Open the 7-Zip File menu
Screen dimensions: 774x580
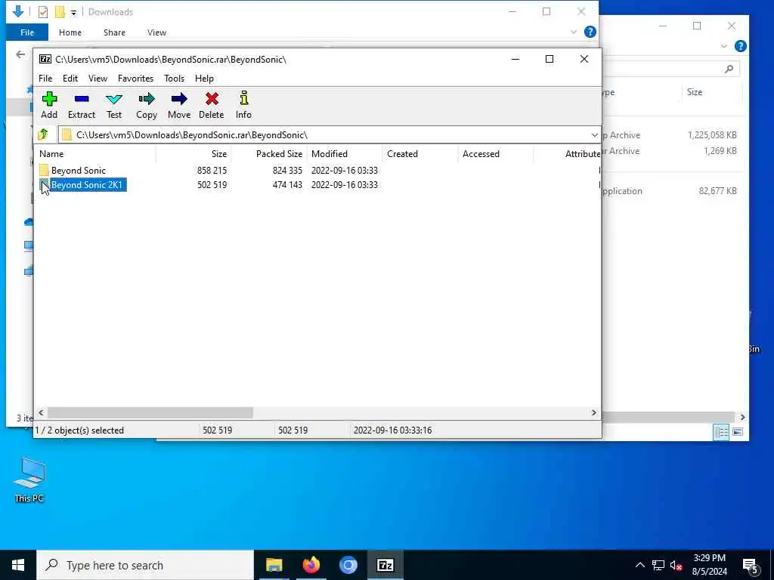(x=45, y=79)
